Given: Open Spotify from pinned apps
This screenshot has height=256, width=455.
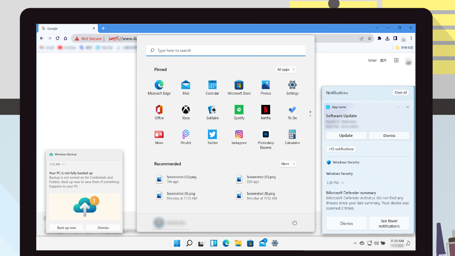Looking at the screenshot, I should (x=239, y=112).
